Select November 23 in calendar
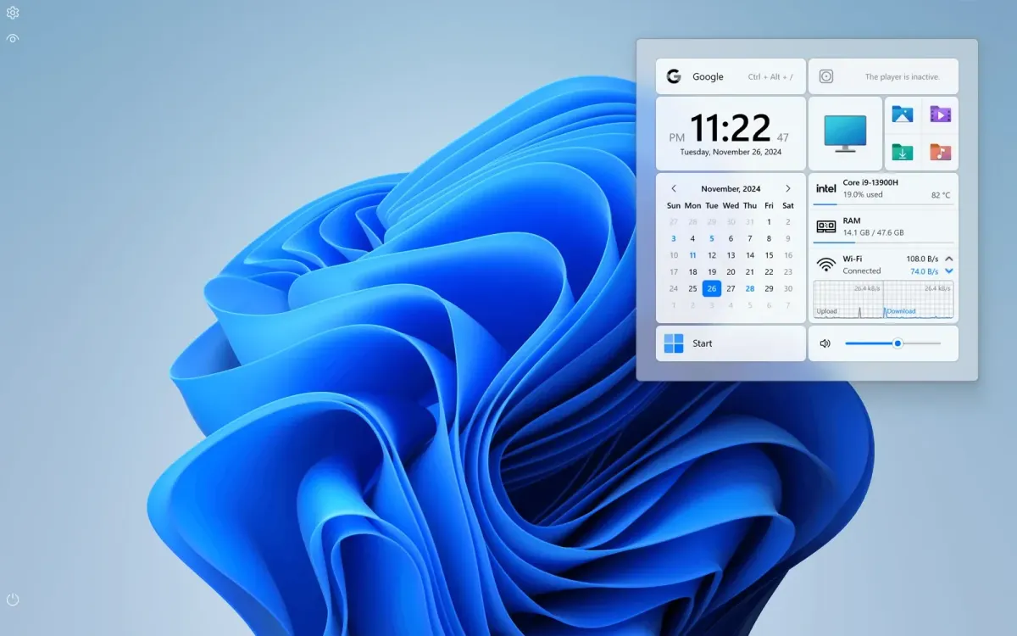 788,272
